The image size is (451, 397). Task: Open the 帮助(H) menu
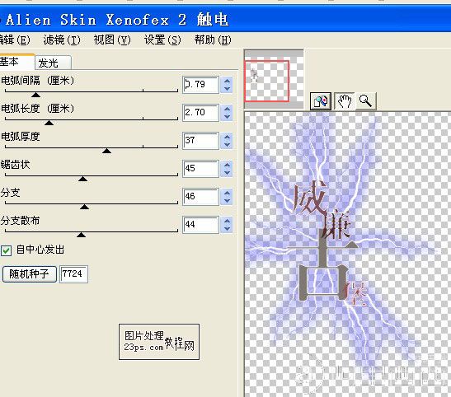click(x=213, y=40)
